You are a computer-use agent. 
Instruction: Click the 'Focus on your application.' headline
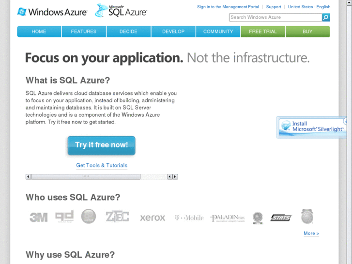(x=104, y=58)
